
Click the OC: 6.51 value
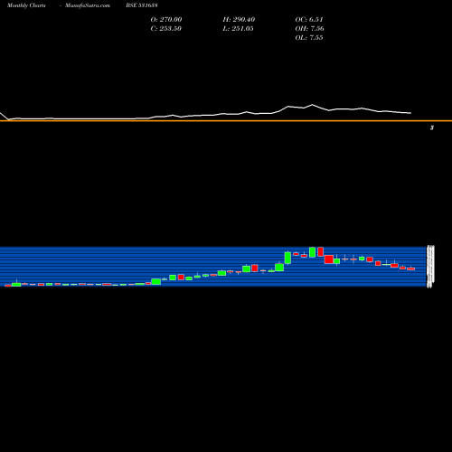pos(309,19)
